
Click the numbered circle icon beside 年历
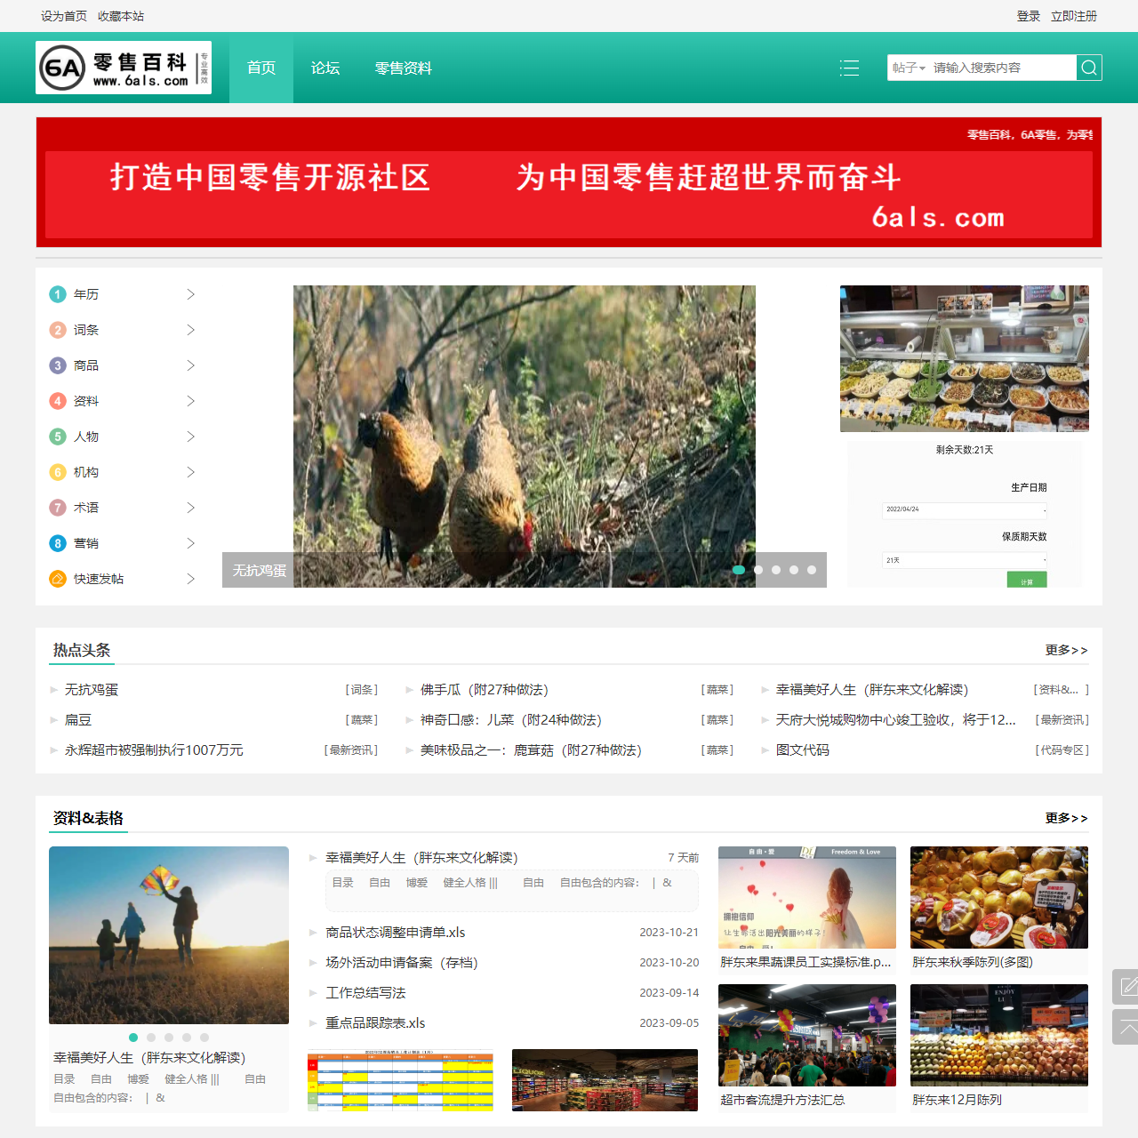pos(57,294)
